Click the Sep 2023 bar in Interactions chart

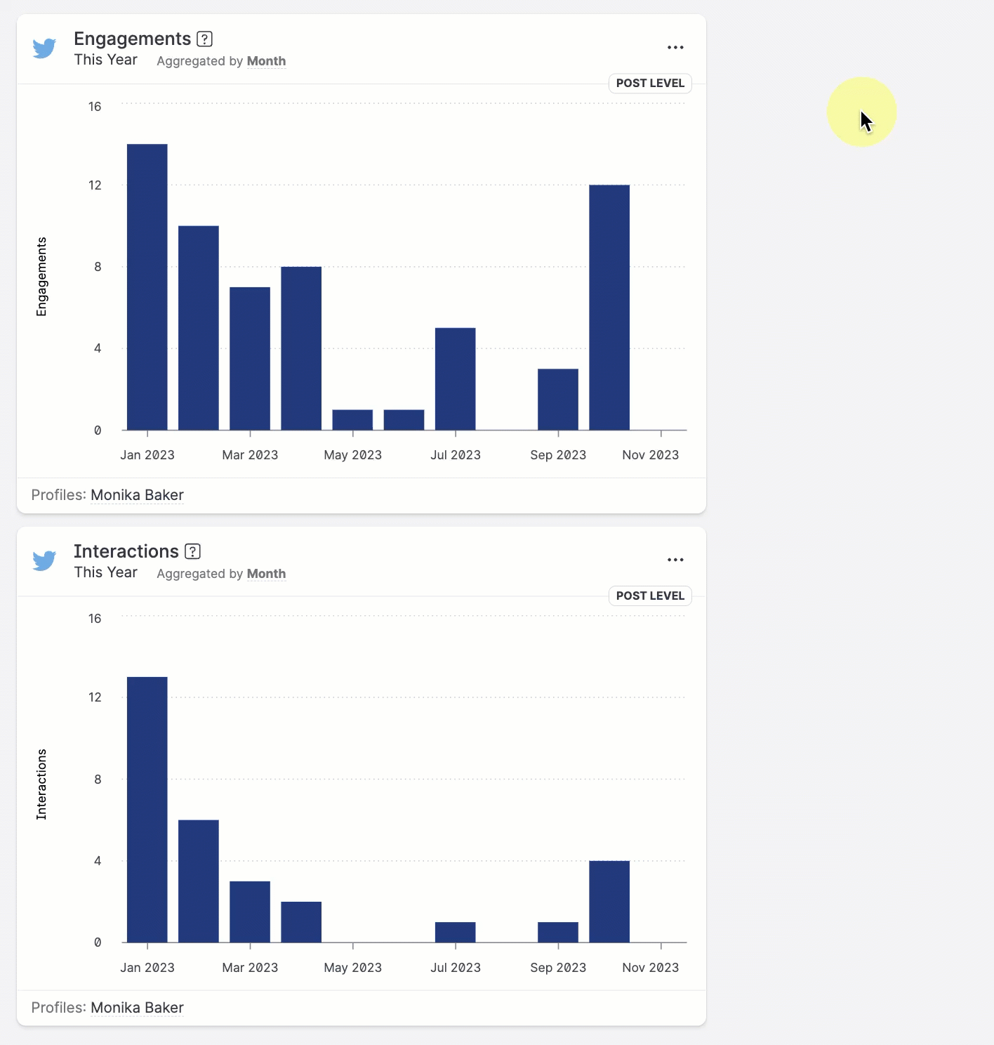[x=558, y=933]
